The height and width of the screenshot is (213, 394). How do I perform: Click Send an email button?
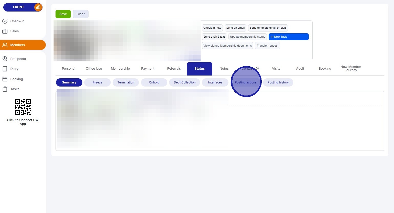pyautogui.click(x=235, y=28)
